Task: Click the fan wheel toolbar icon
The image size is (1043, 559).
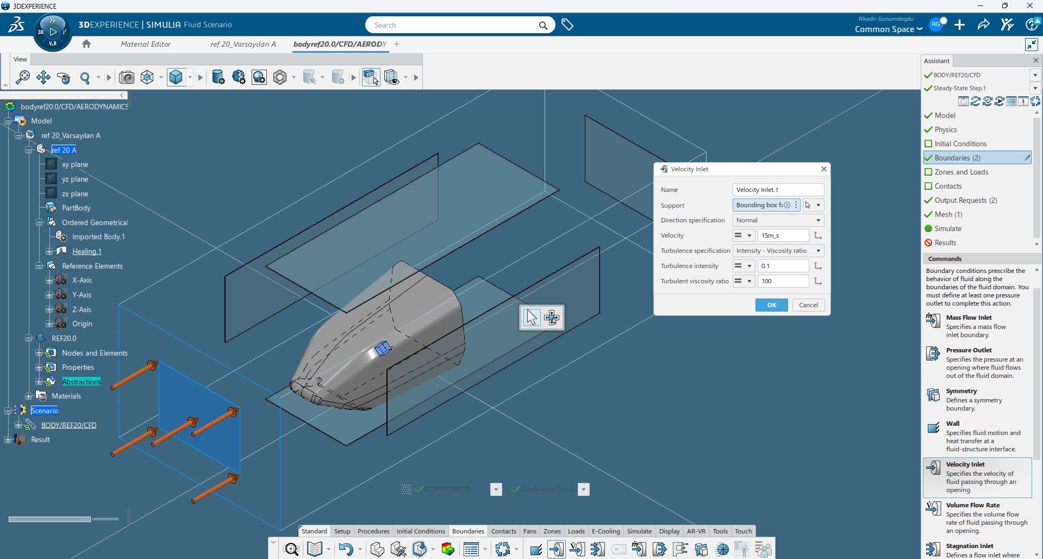Action: [722, 549]
